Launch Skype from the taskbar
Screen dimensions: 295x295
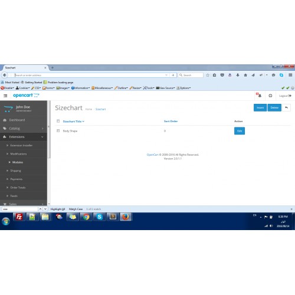[100, 217]
